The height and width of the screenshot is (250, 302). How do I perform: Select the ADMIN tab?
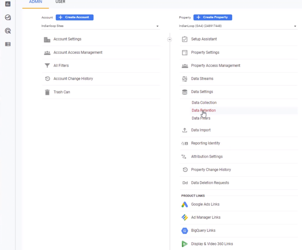tap(35, 2)
